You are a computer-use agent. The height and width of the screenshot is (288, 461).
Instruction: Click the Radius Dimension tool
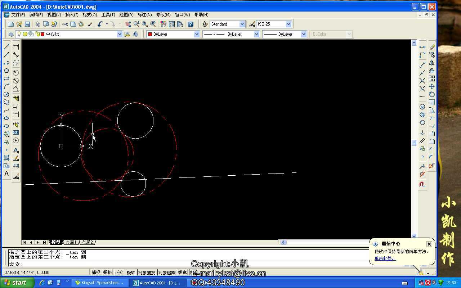[16, 72]
